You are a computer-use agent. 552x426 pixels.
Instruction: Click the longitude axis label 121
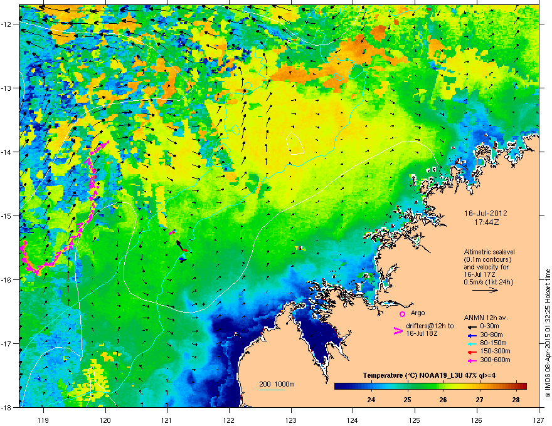[x=167, y=420]
